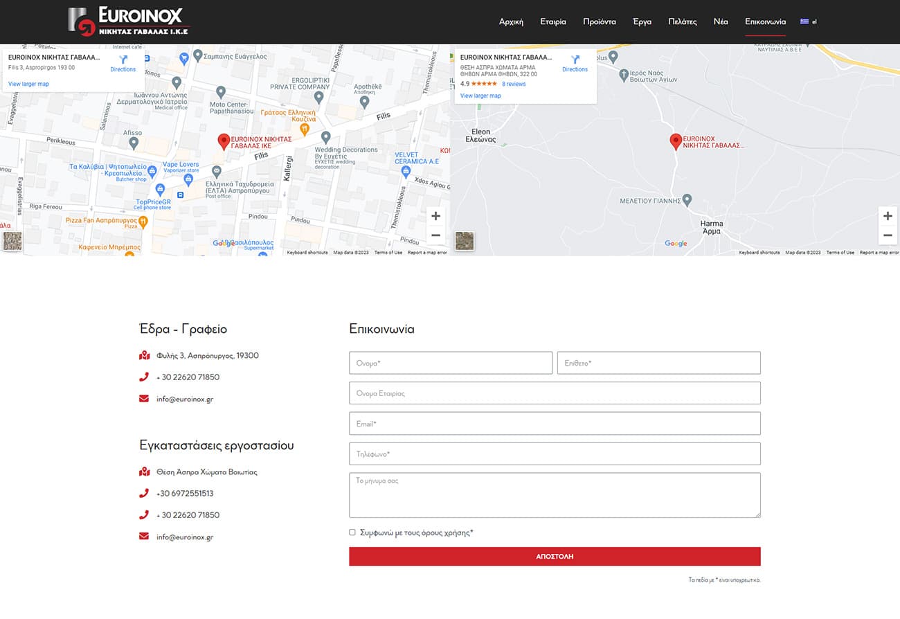Click the Ιερός Ναός Βοιωτών Αγίων marker

(x=623, y=74)
